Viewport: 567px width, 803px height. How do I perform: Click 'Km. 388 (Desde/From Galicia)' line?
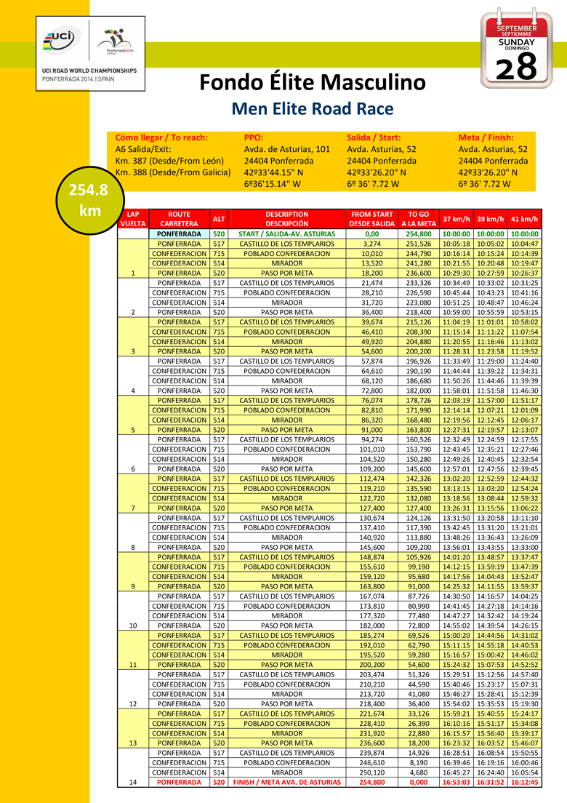[x=173, y=172]
